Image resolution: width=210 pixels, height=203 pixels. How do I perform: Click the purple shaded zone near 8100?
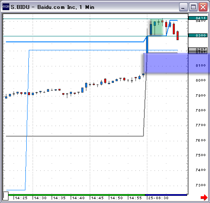click(176, 63)
